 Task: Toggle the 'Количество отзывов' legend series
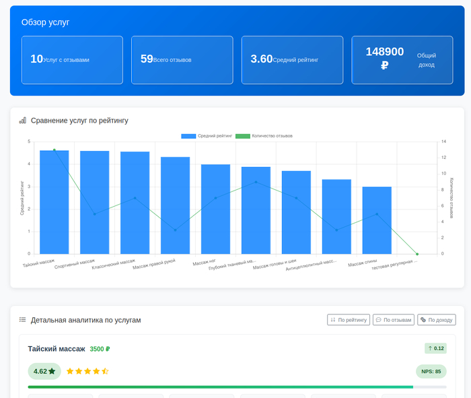(x=268, y=136)
